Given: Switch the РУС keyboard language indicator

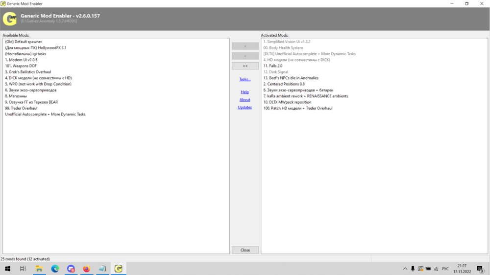Looking at the screenshot, I should click(445, 269).
